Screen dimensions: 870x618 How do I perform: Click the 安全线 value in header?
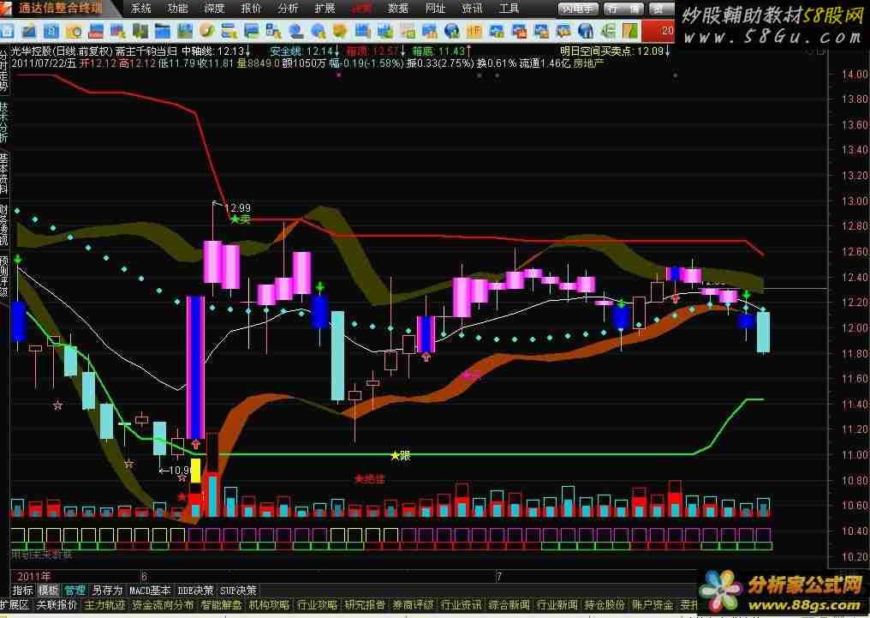click(306, 51)
